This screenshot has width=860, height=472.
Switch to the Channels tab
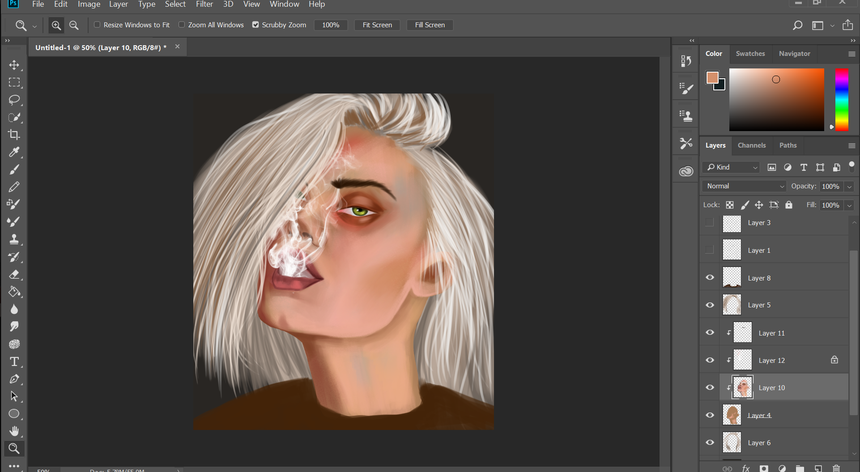pyautogui.click(x=752, y=145)
